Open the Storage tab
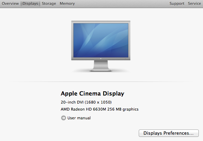Viewport: 203px width, 141px height. pos(49,3)
